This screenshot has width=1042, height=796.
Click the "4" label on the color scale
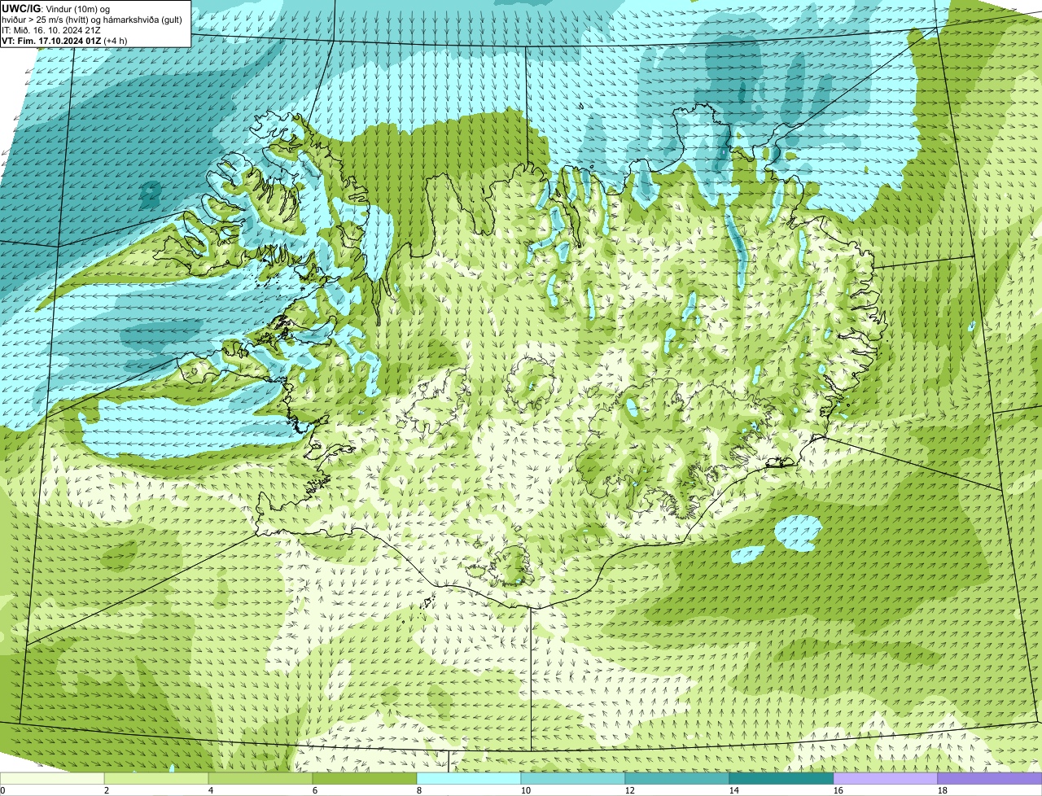coord(211,790)
